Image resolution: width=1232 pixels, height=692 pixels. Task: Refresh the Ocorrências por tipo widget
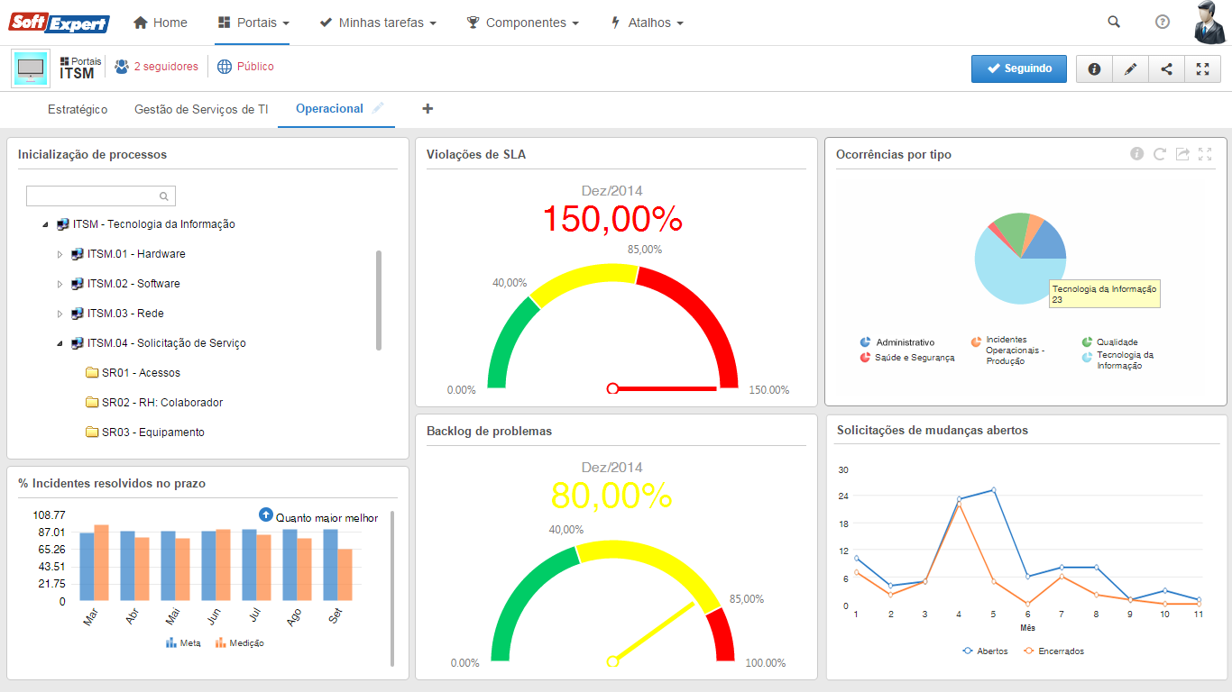tap(1160, 154)
